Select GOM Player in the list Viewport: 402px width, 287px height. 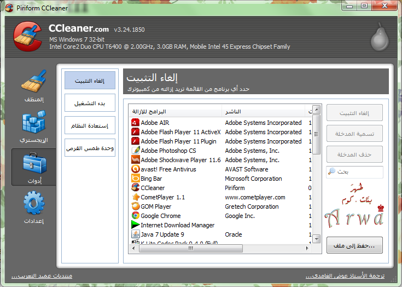[x=156, y=206]
